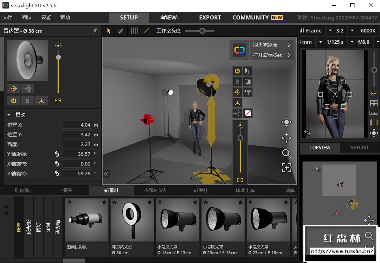Click the composition grid overlay icon
Image resolution: width=380 pixels, height=263 pixels.
[x=374, y=103]
